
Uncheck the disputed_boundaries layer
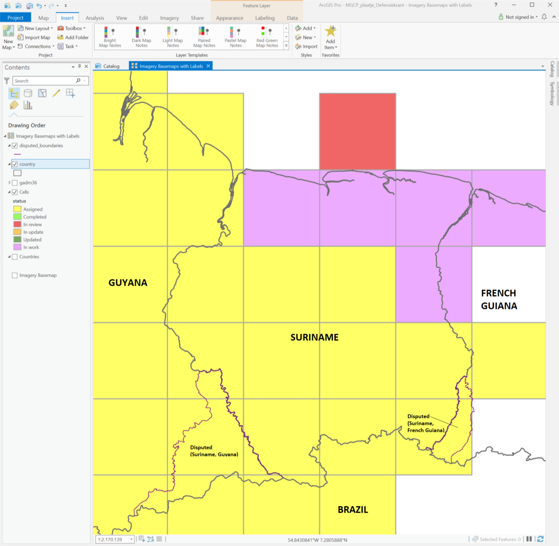(15, 146)
